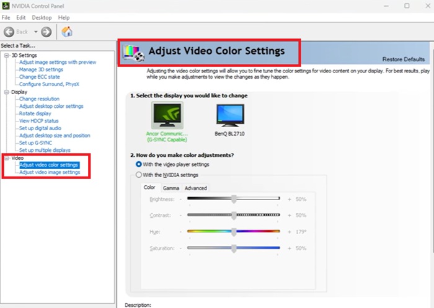This screenshot has width=434, height=308.
Task: Click Restore Defaults link
Action: point(403,59)
